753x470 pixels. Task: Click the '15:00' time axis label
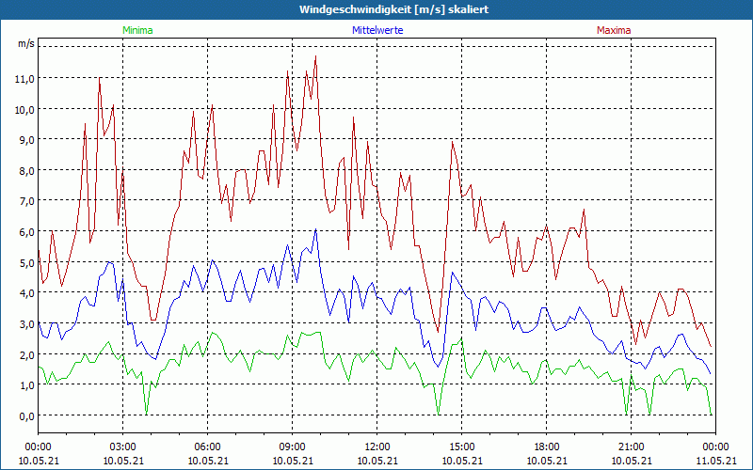click(462, 447)
